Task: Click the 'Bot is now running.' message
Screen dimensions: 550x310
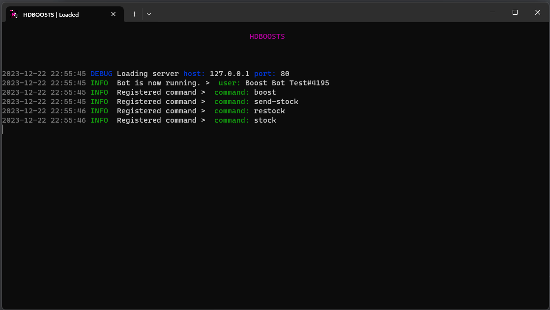Action: click(159, 83)
